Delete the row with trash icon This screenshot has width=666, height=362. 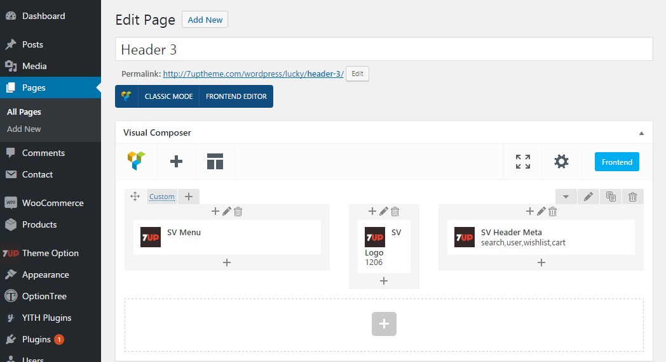pyautogui.click(x=632, y=197)
